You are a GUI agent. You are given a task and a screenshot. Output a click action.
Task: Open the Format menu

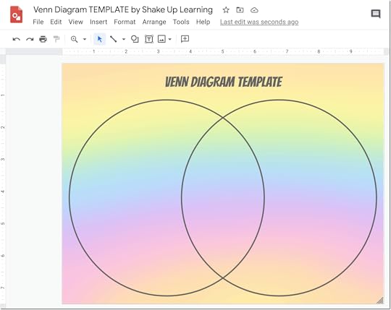(125, 22)
